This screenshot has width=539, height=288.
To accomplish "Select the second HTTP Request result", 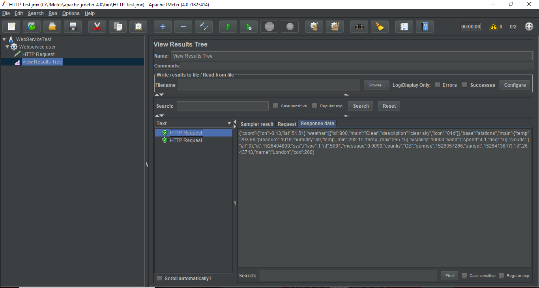I will [x=186, y=140].
